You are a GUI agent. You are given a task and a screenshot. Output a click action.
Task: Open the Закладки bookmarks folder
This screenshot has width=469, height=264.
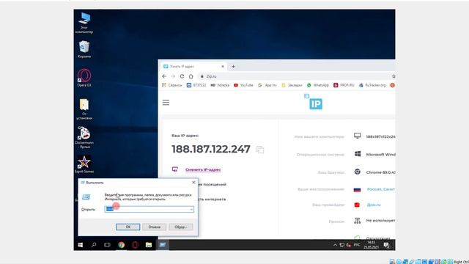click(x=292, y=85)
